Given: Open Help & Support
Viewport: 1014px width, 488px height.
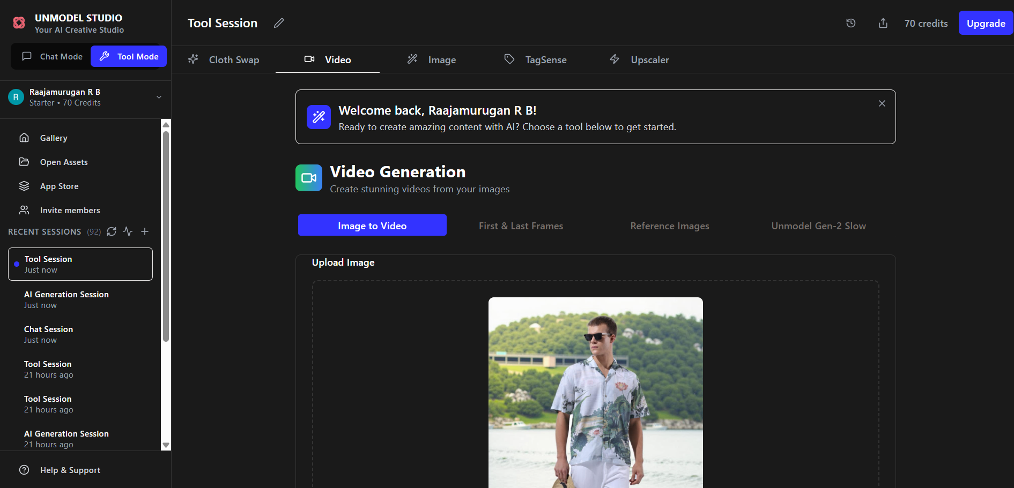Looking at the screenshot, I should pos(70,470).
